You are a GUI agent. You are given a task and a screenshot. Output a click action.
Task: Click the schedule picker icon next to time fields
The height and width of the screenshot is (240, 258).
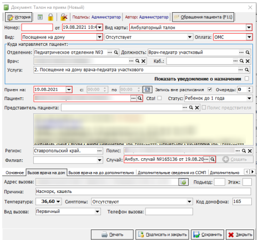pyautogui.click(x=148, y=90)
